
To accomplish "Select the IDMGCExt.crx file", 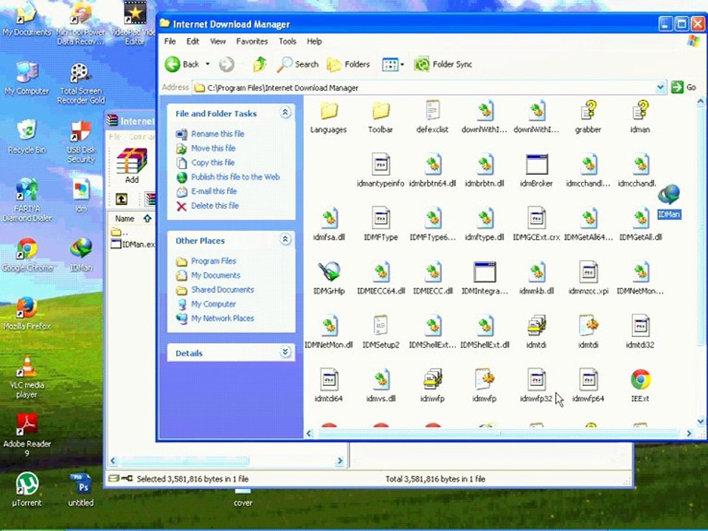I will click(x=536, y=224).
